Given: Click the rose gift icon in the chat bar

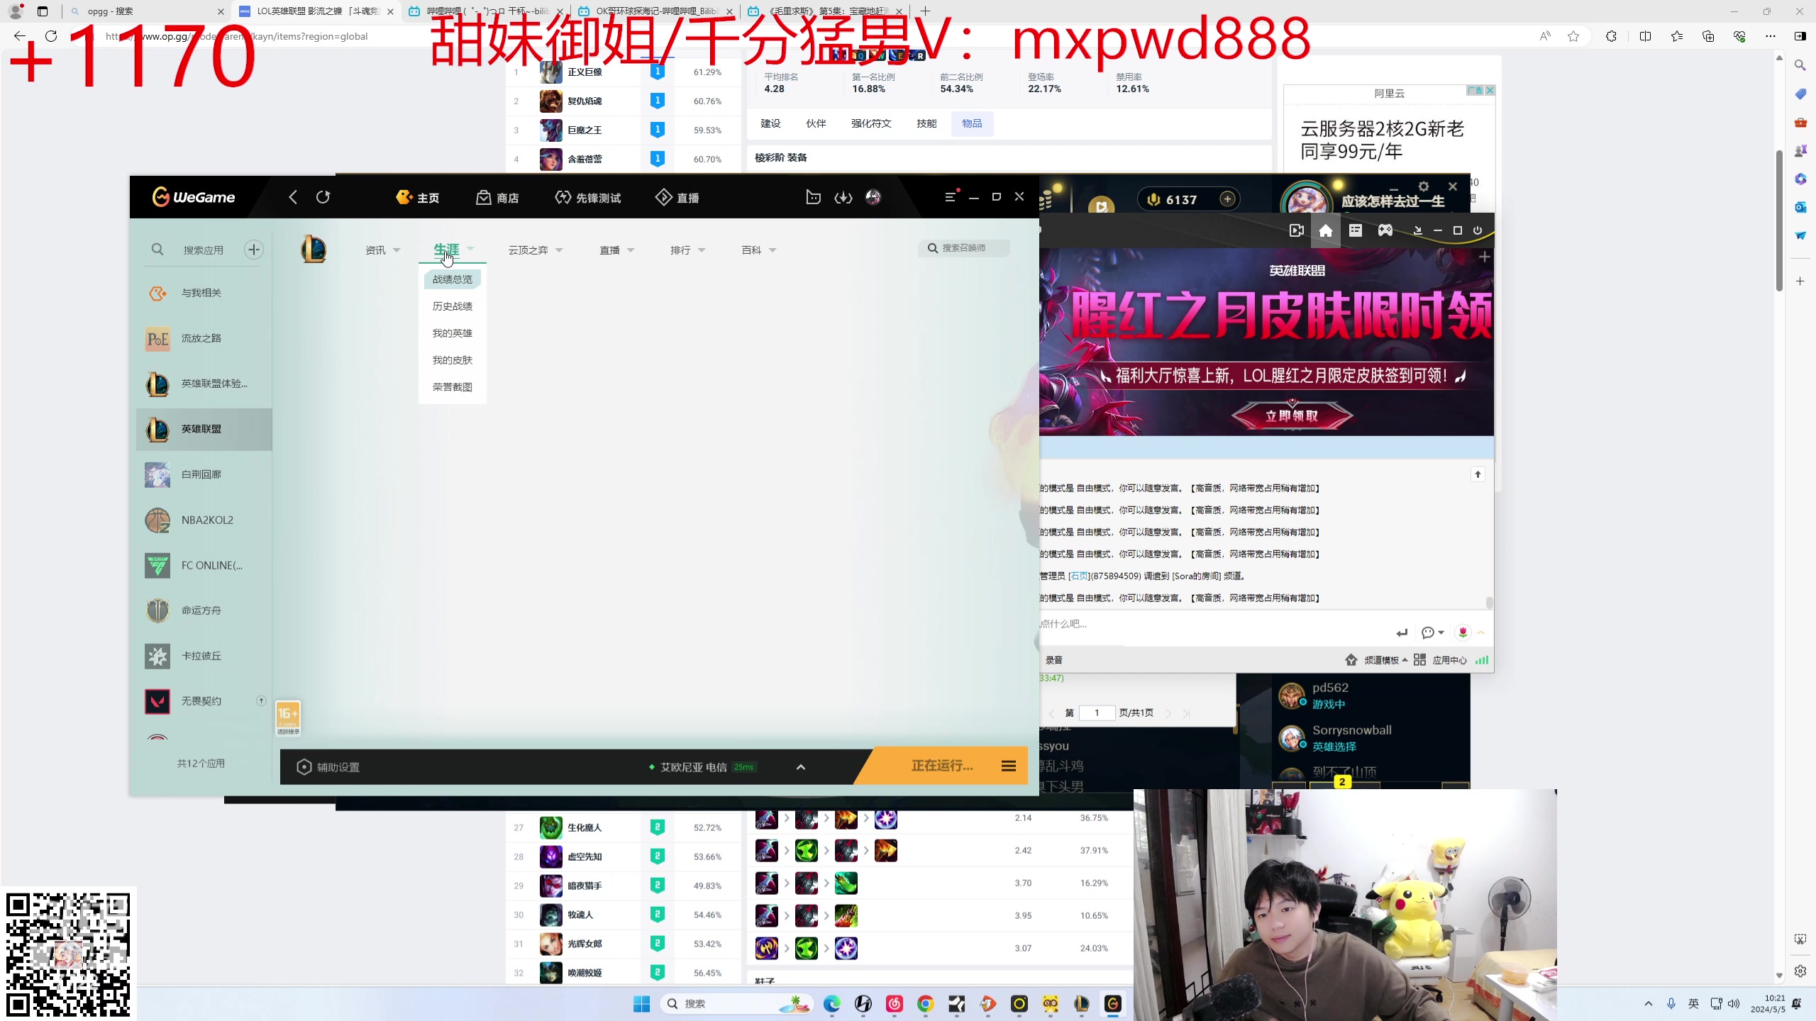Looking at the screenshot, I should pos(1463,632).
